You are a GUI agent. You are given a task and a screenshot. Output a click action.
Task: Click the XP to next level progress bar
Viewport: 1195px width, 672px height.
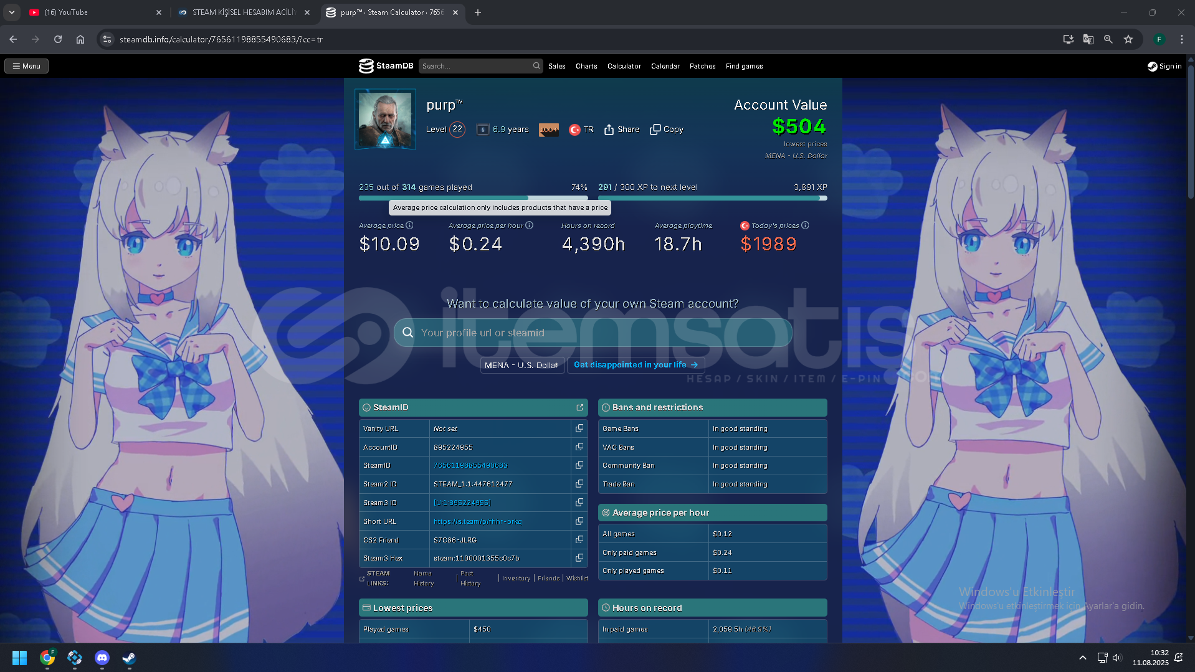(713, 198)
